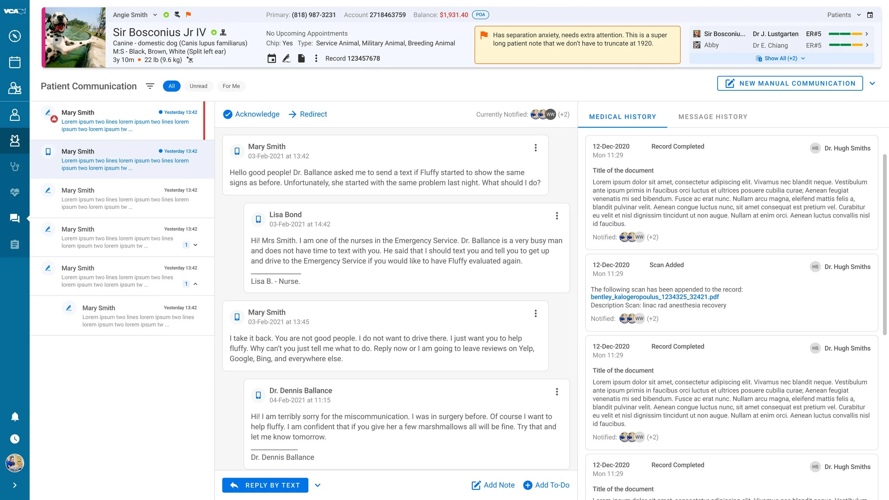Select the Unread filter chip

point(198,86)
